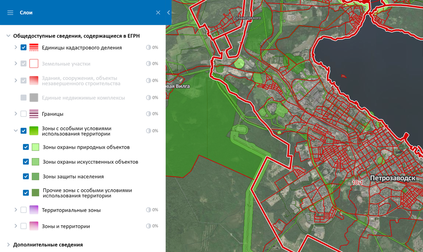This screenshot has width=423, height=252.
Task: Select Зоны охраны искусственных объектов color swatch
Action: point(35,162)
